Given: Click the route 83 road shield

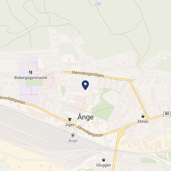Looking at the screenshot, I should [x=167, y=114].
